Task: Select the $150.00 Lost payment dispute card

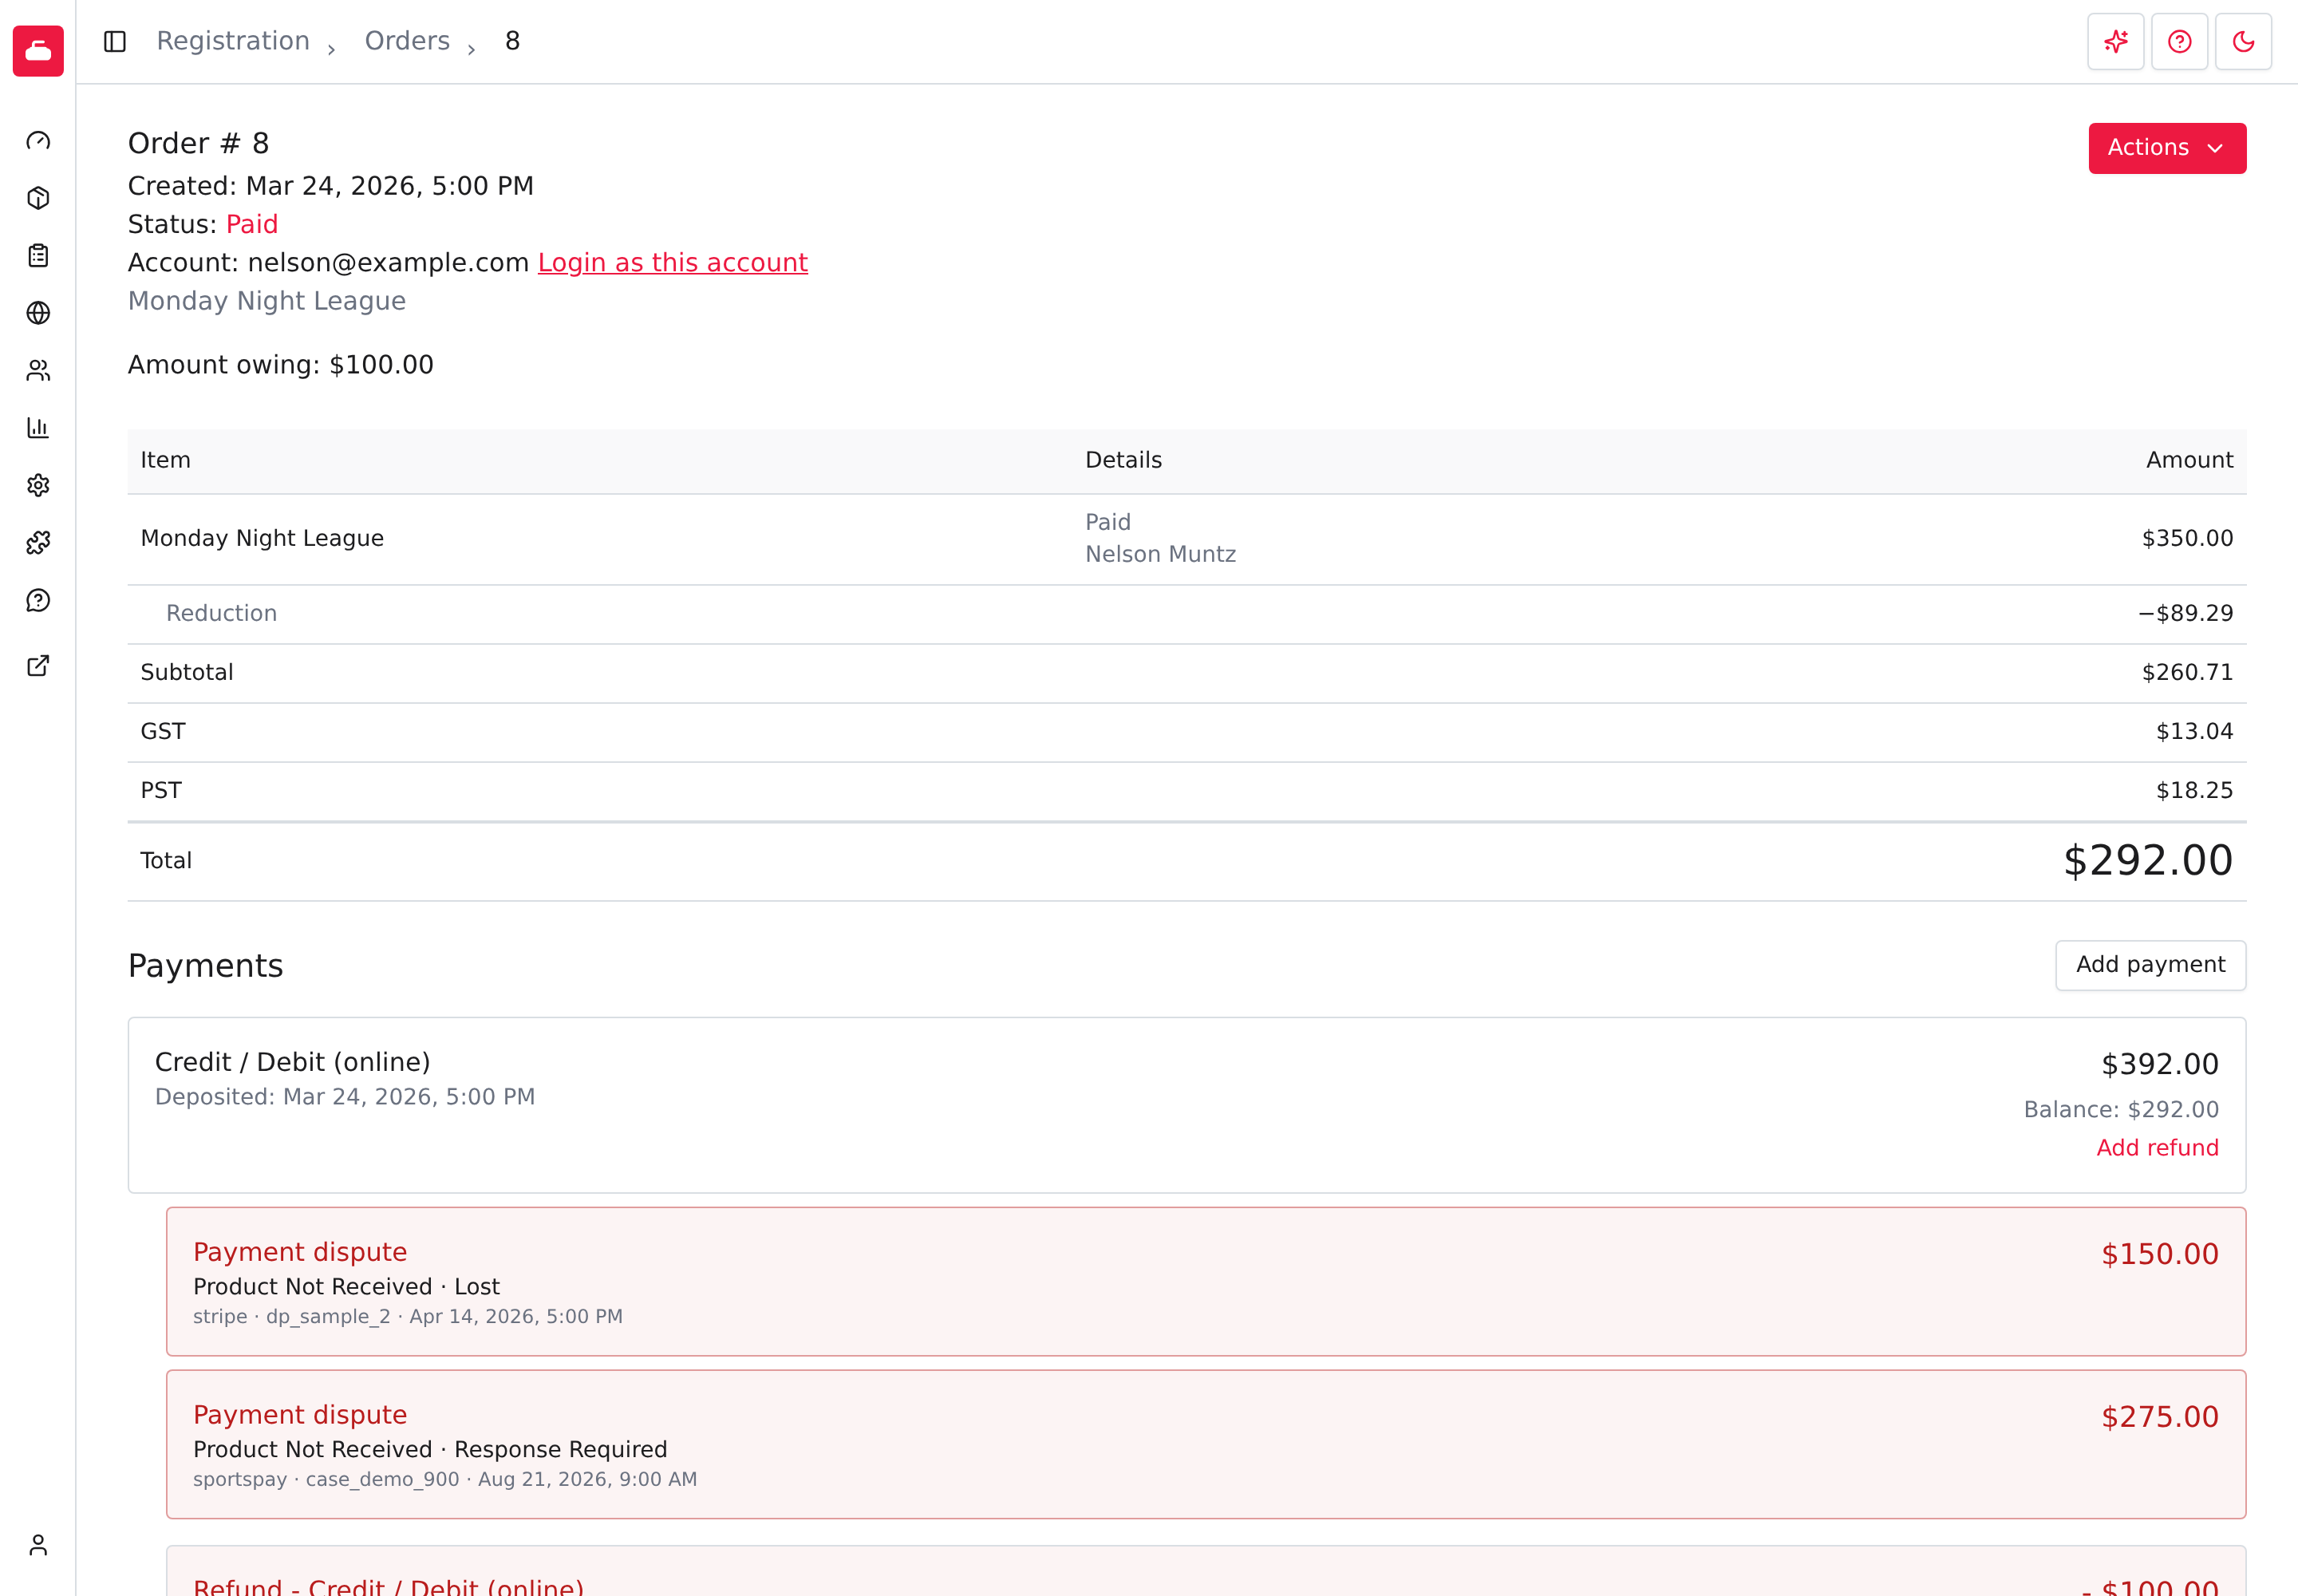Action: [1206, 1282]
